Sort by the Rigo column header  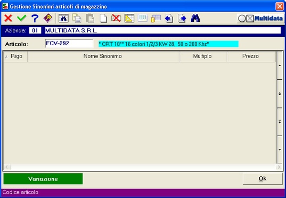pos(15,56)
